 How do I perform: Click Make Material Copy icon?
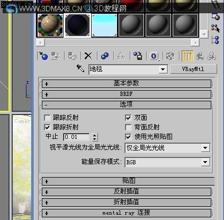coord(105,56)
